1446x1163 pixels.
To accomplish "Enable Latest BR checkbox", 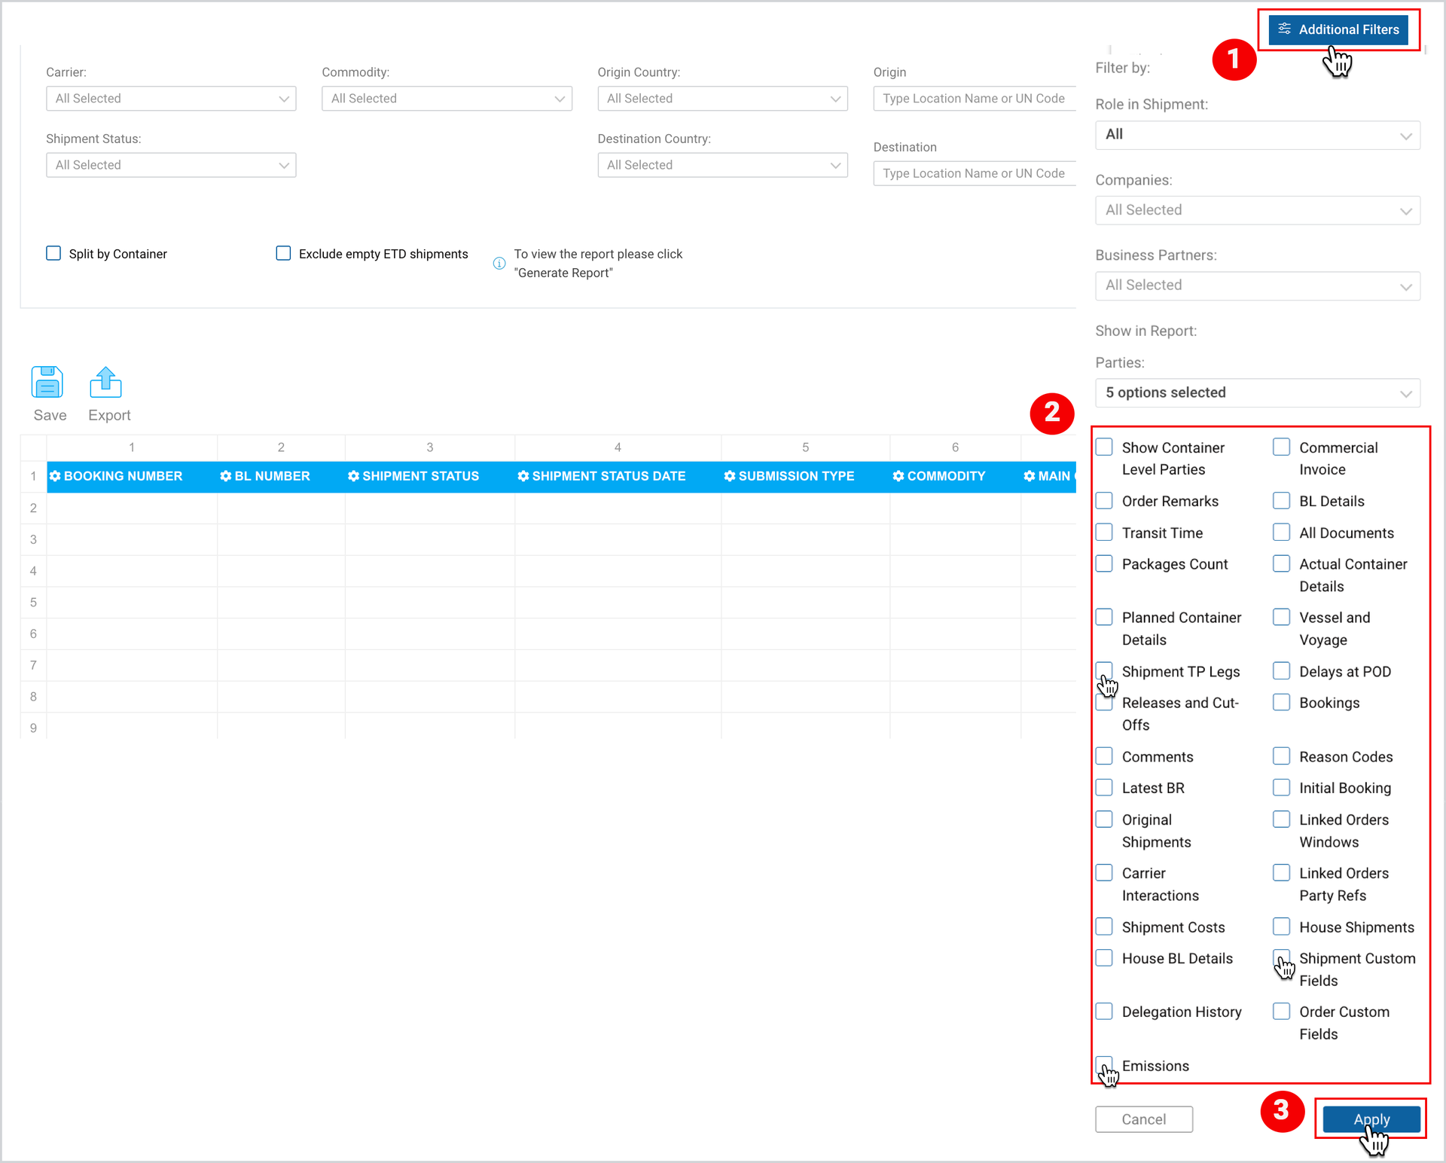I will (x=1104, y=787).
